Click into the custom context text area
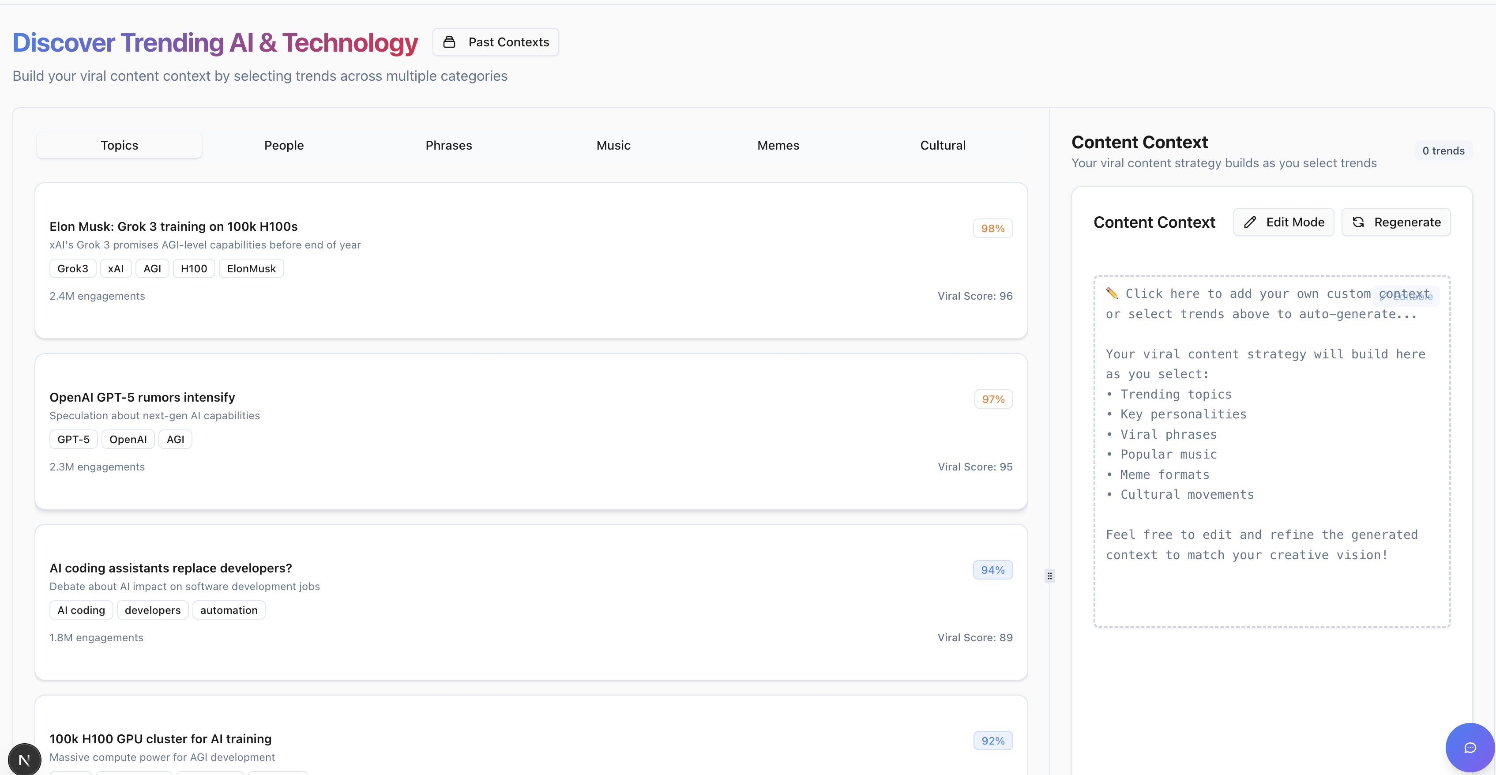 coord(1272,451)
